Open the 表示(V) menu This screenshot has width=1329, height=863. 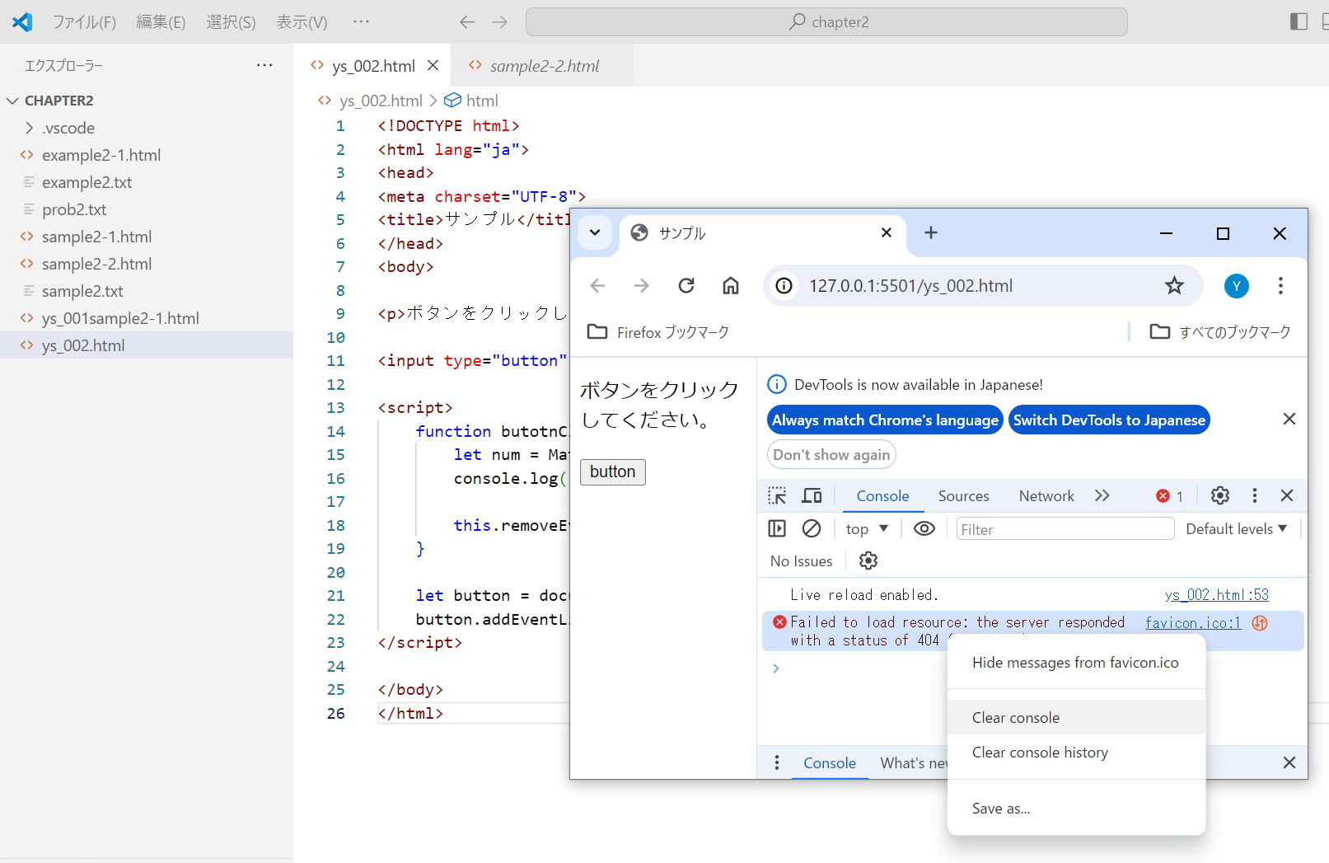click(x=302, y=22)
